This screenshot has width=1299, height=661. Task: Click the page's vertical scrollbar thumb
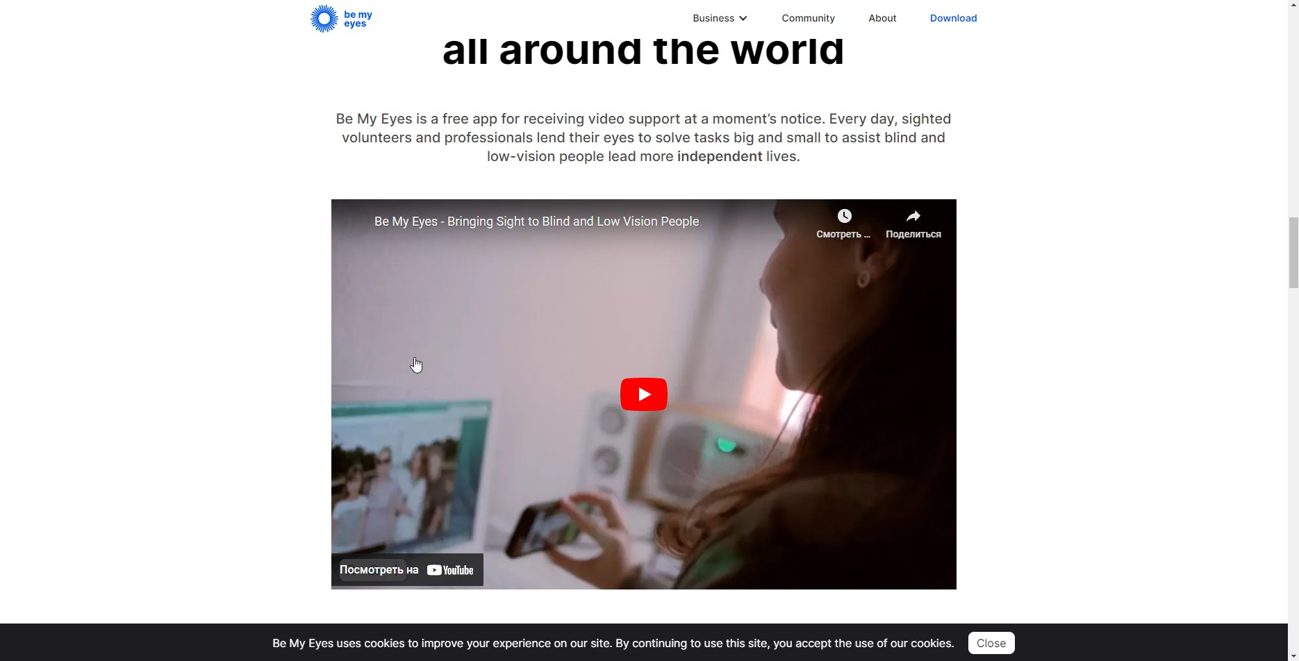(x=1293, y=252)
